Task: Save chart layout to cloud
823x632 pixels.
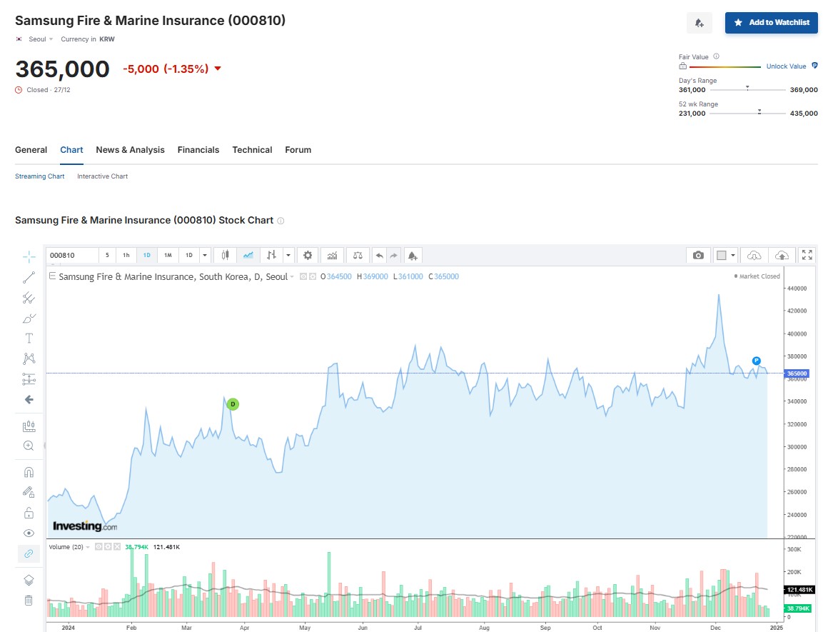Action: [x=782, y=256]
